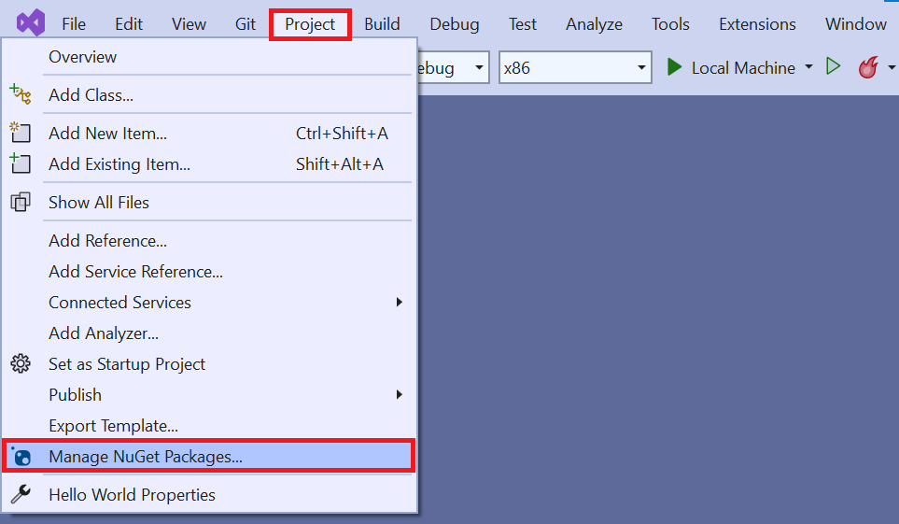Select Show All Files entry
The height and width of the screenshot is (524, 899).
pyautogui.click(x=209, y=202)
